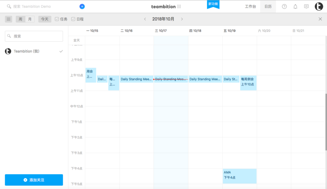Screen dimensions: 327x189
Task: Click the vertical scrollbar of calendar
Action: [326, 122]
